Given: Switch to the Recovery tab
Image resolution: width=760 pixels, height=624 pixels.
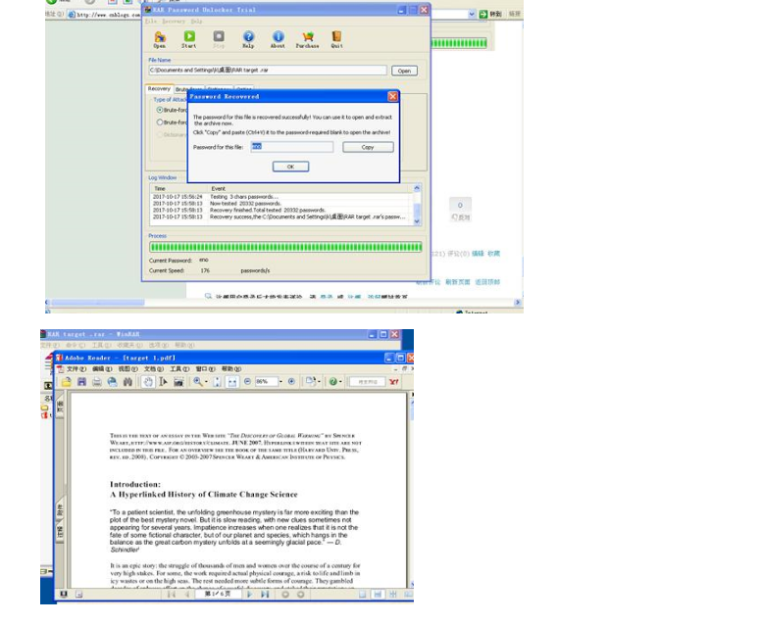Looking at the screenshot, I should click(x=159, y=88).
